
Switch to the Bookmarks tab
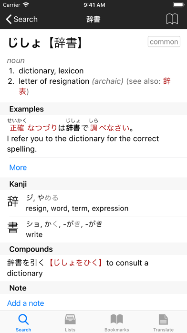pos(117,322)
